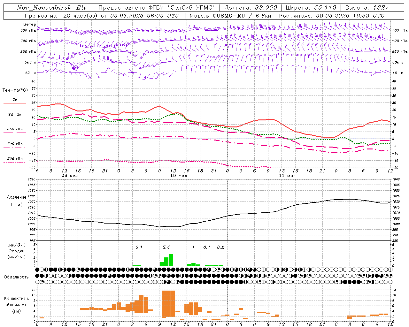The height and width of the screenshot is (327, 409).
Task: Click the 500 м wind level label on left
Action: [30, 62]
